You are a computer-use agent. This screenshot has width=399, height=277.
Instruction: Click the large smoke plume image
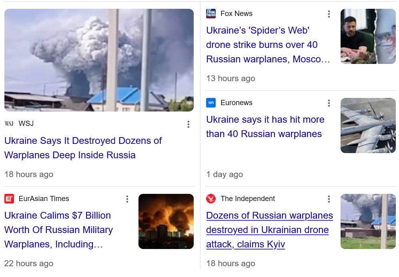pos(99,60)
